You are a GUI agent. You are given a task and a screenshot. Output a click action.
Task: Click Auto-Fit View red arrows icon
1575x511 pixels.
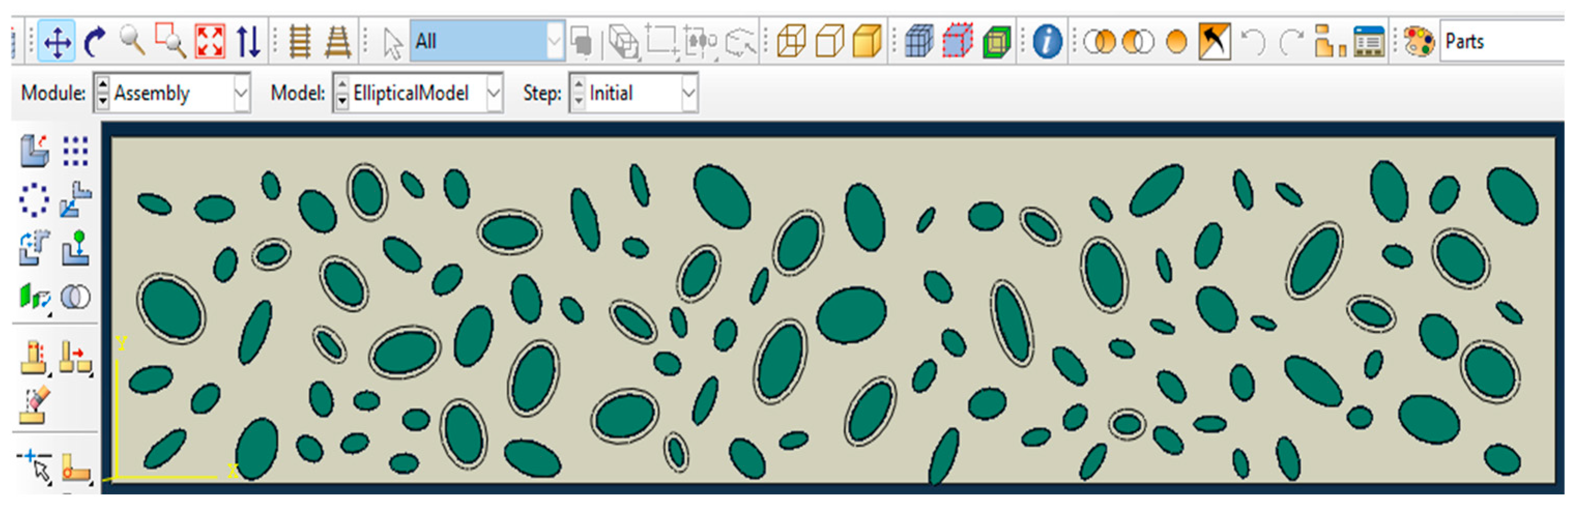pyautogui.click(x=210, y=41)
